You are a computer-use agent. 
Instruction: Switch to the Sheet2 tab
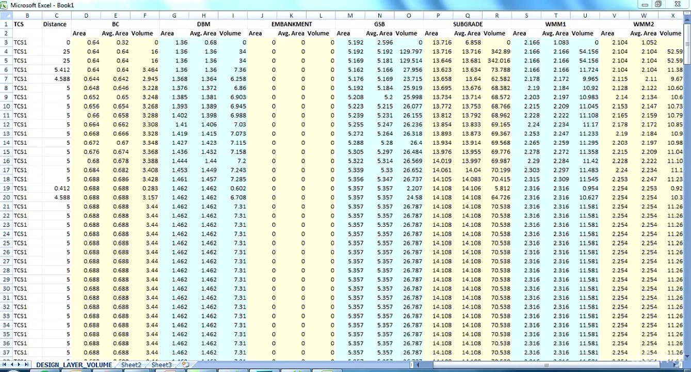[131, 365]
